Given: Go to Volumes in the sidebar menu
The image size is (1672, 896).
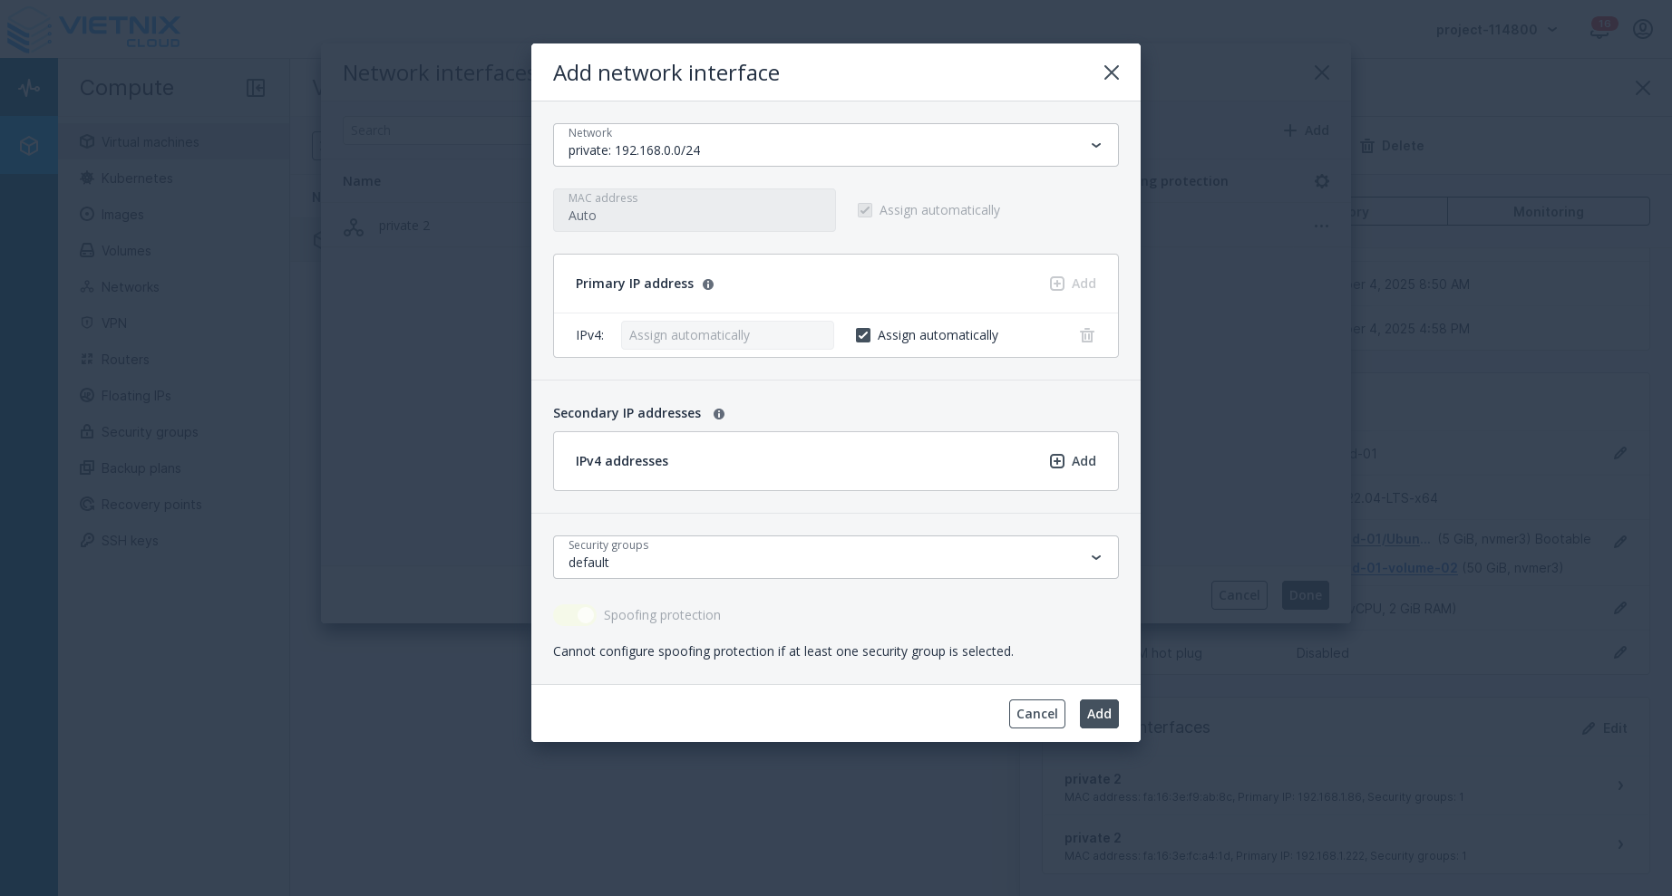Looking at the screenshot, I should [87, 251].
